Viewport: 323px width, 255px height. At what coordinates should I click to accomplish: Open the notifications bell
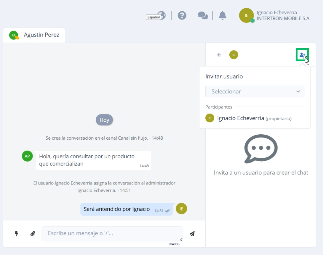coord(223,15)
